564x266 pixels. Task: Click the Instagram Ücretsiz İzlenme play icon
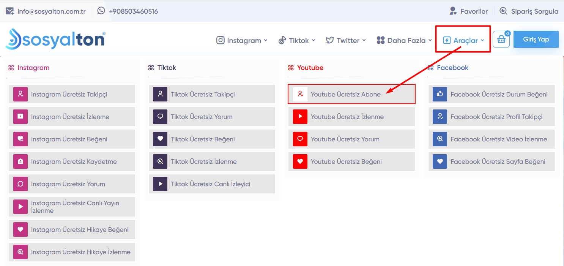20,117
